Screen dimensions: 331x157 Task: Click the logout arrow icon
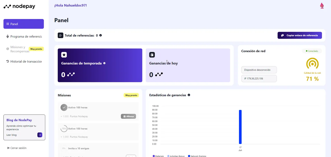(8, 148)
